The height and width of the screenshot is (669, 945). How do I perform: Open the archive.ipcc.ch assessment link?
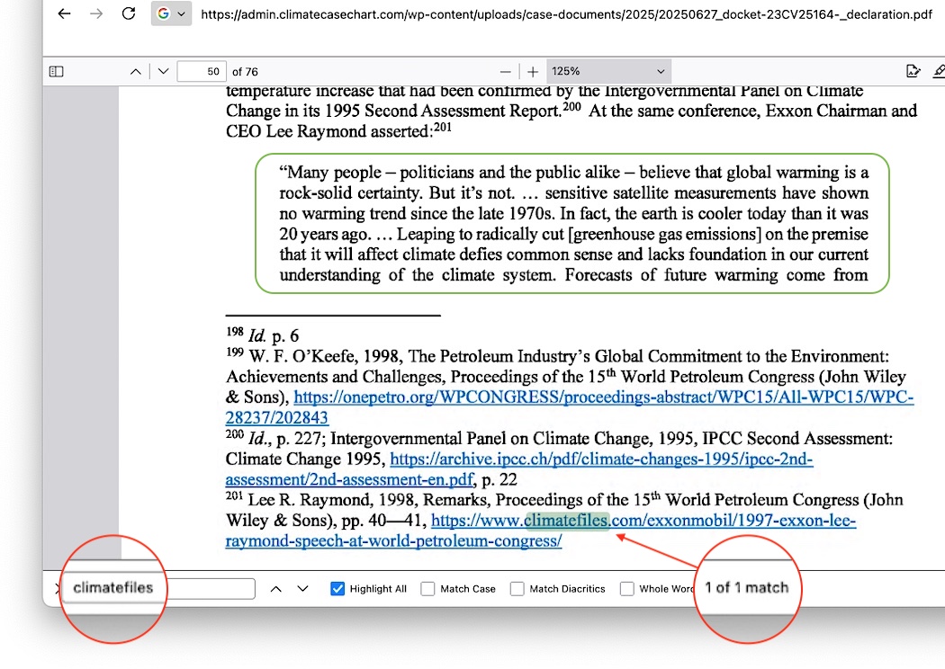tap(601, 459)
